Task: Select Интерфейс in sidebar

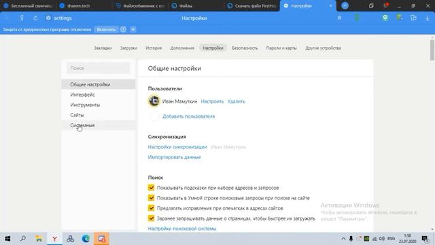Action: [x=98, y=95]
